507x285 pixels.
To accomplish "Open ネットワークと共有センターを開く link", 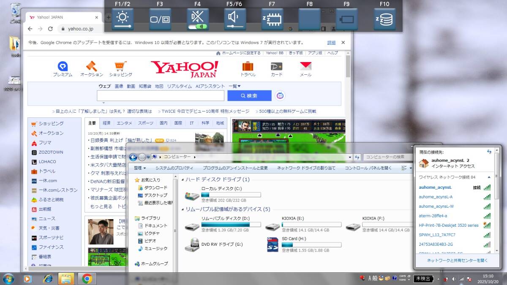I will tap(457, 261).
